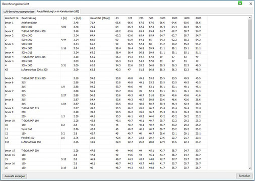The image size is (255, 181).
Task: Click the scrollbar up arrow
Action: pyautogui.click(x=249, y=18)
